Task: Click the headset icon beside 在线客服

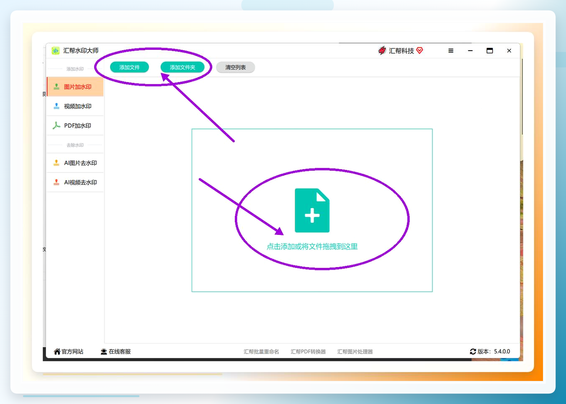Action: pos(104,352)
